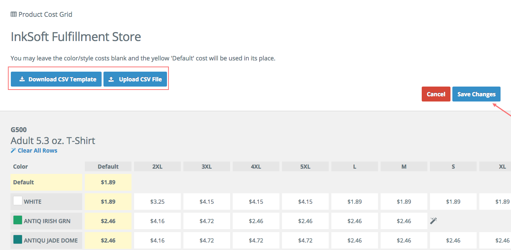Click WHITE's 2XL cost field showing $3.25
Image resolution: width=511 pixels, height=250 pixels.
[x=157, y=201]
